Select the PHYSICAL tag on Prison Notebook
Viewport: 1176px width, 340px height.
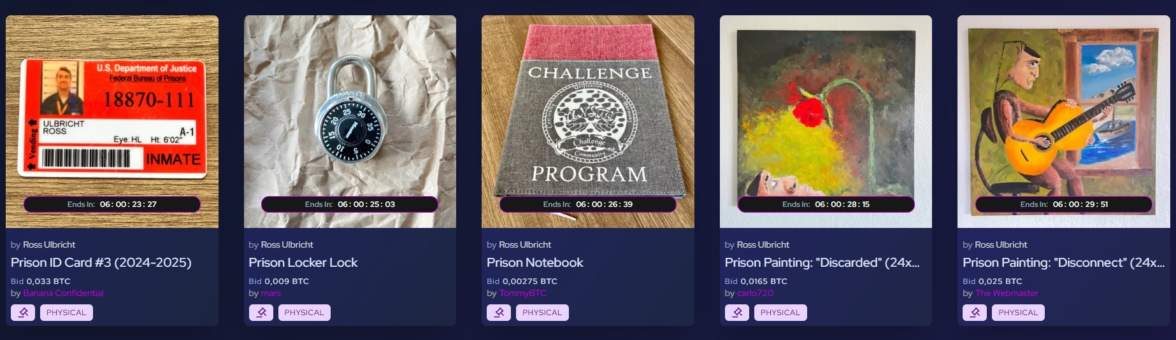[542, 313]
